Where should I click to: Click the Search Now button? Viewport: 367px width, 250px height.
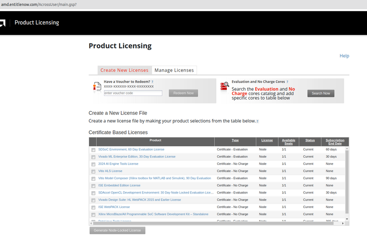click(321, 93)
